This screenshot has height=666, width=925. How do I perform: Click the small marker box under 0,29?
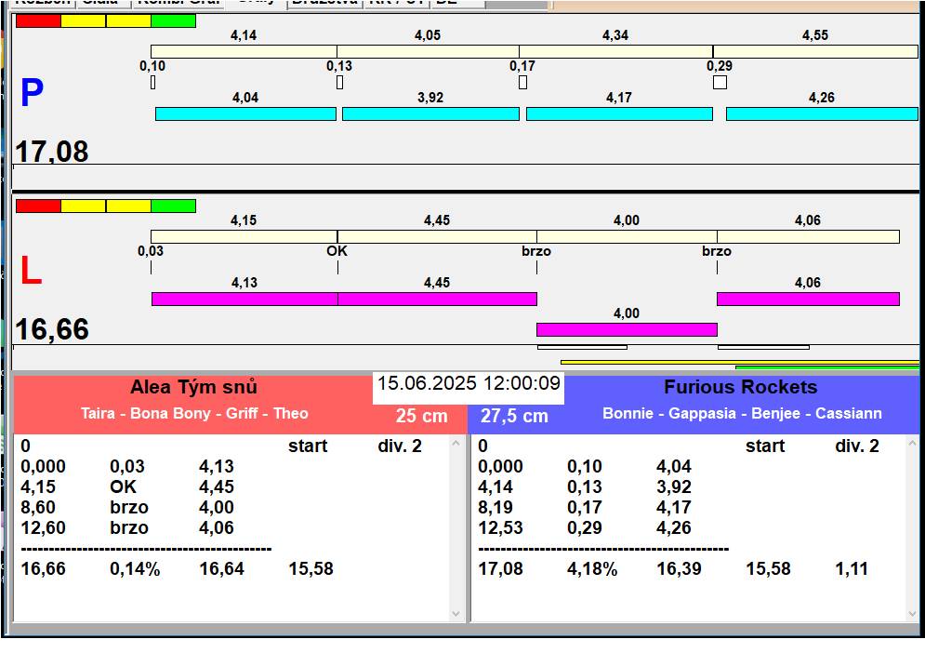(720, 83)
